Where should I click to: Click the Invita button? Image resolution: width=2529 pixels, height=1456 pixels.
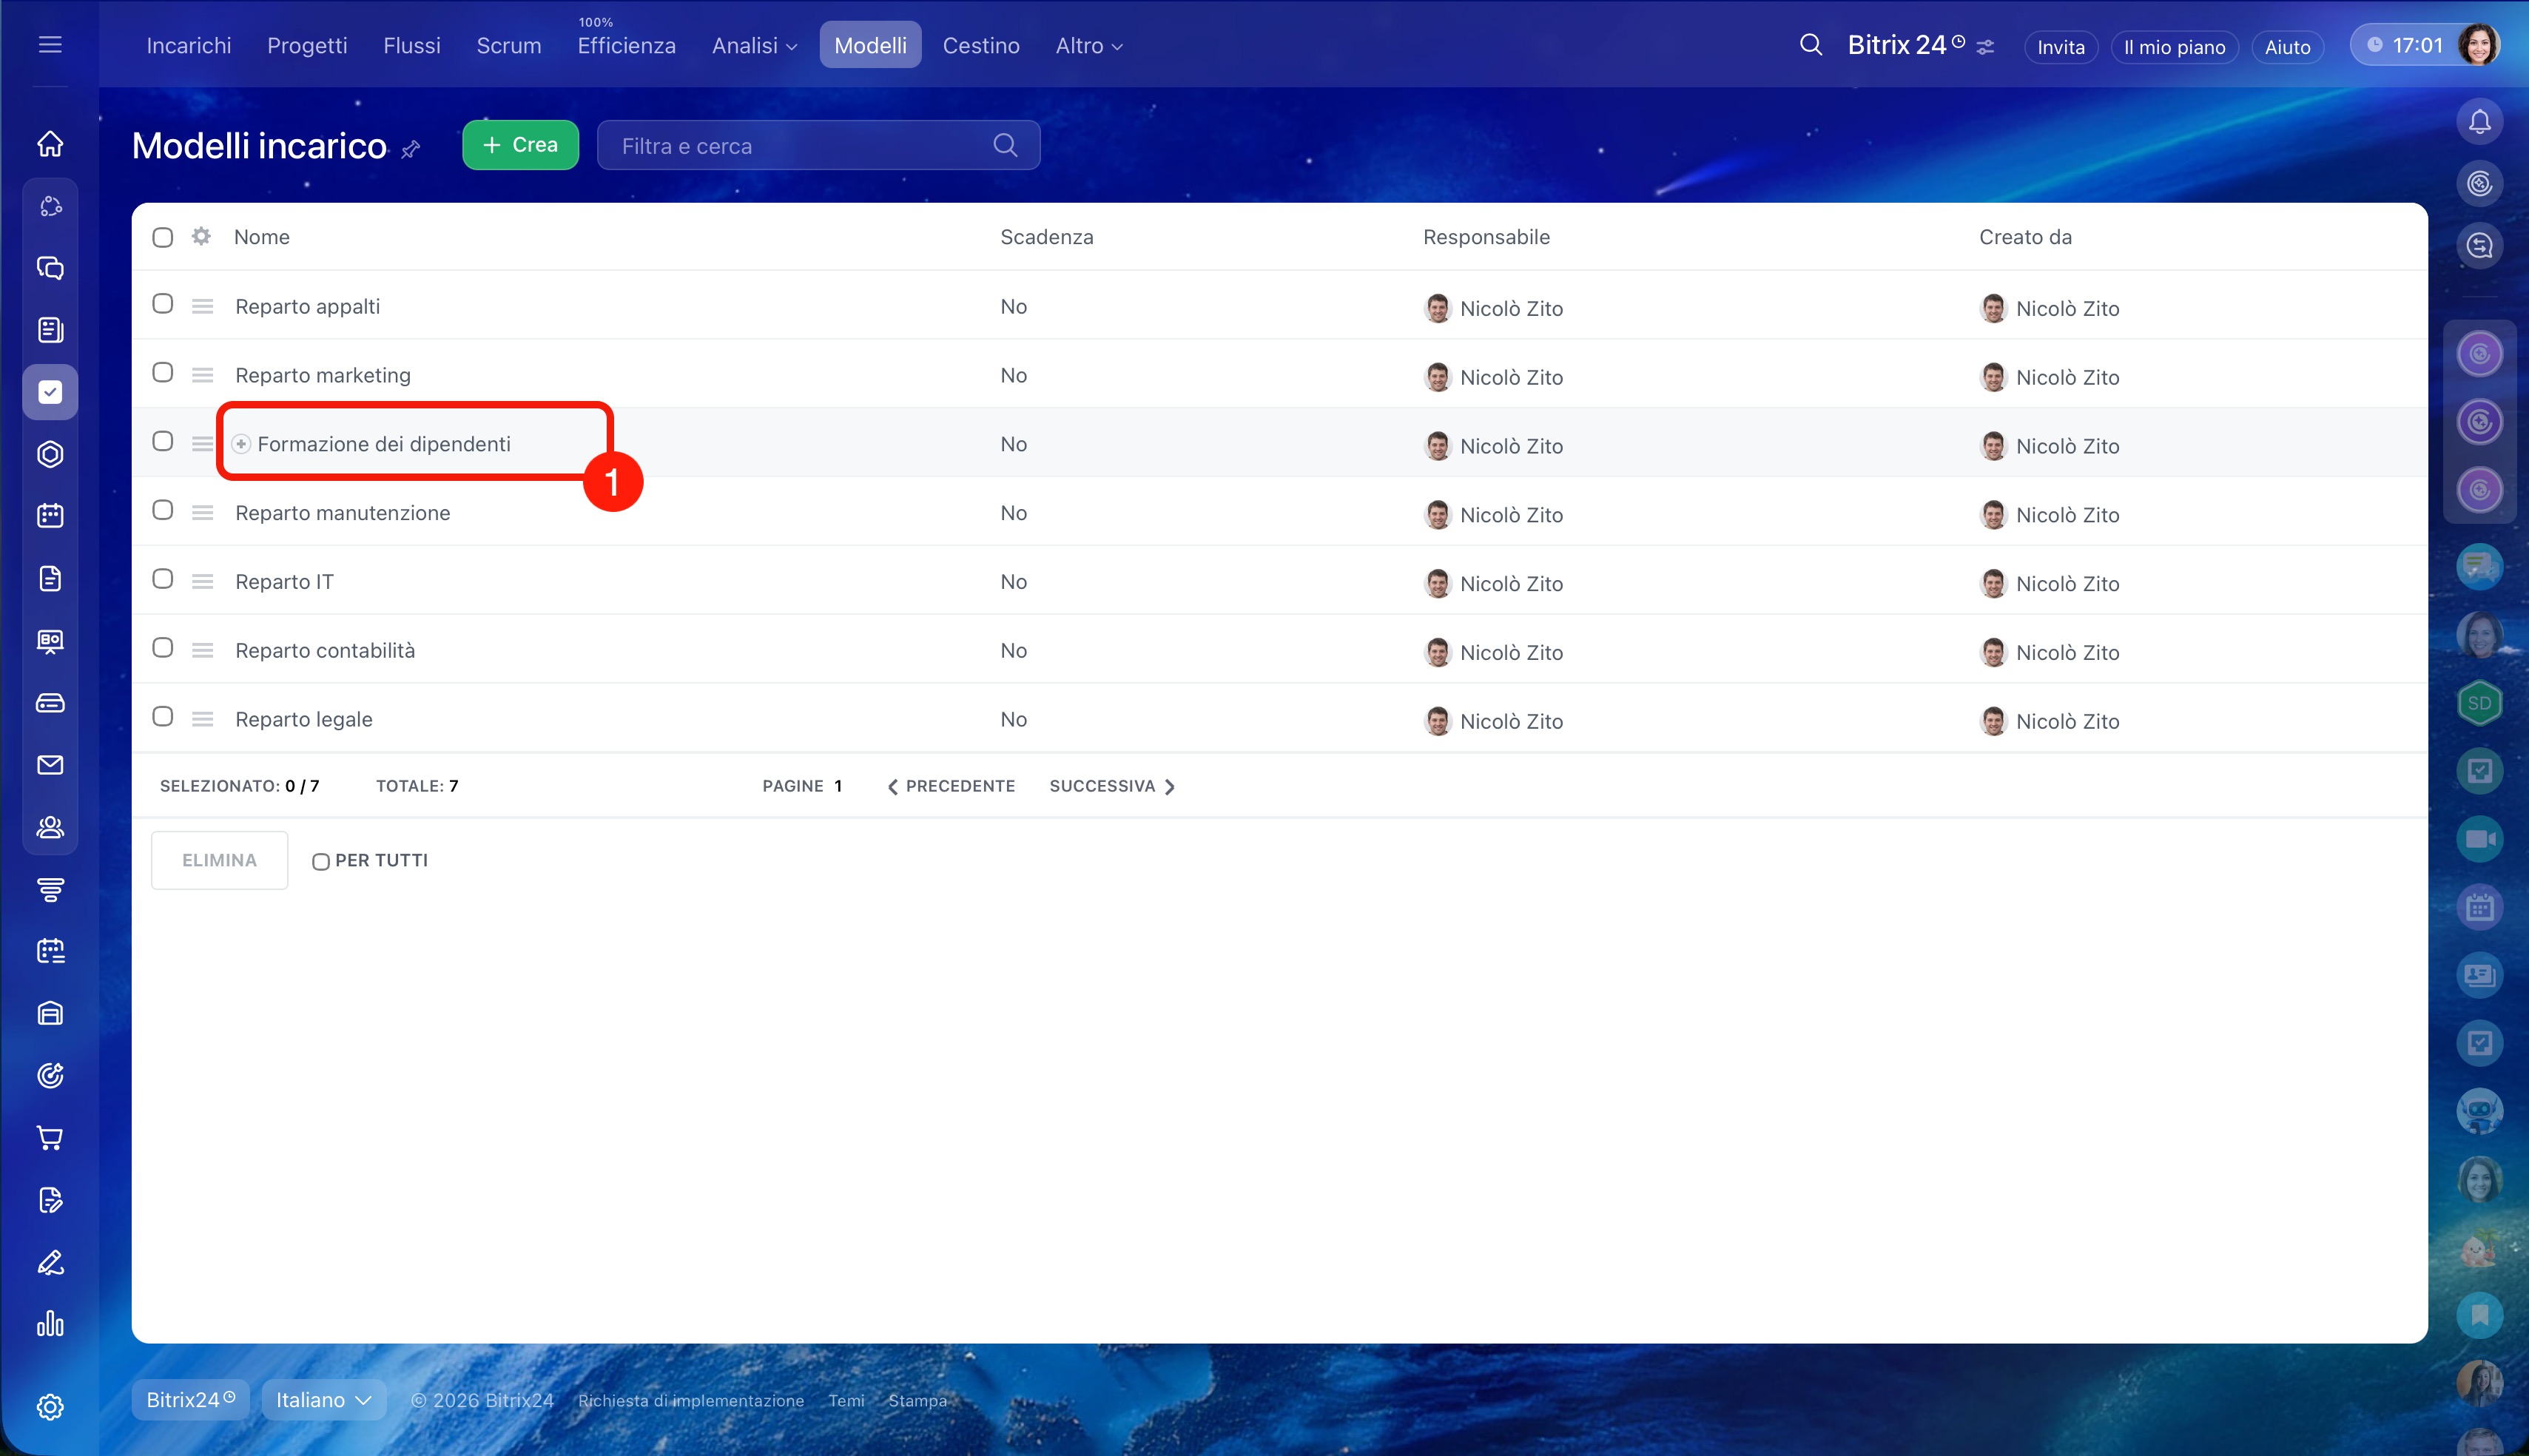point(2060,47)
